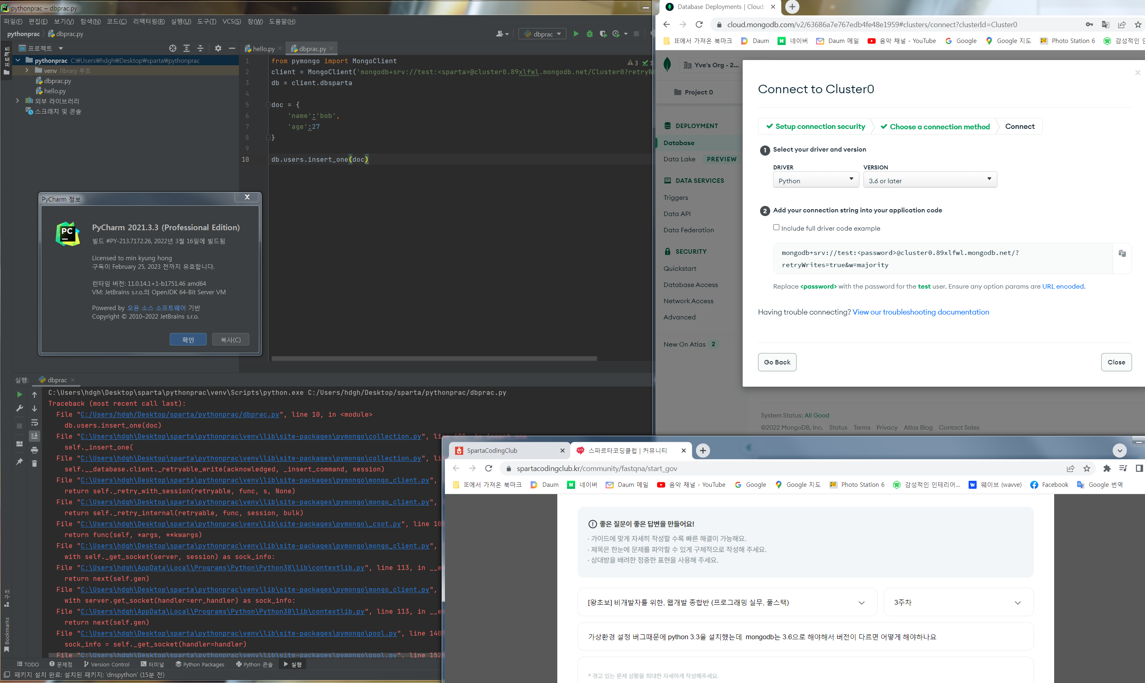Open the VCS(S) menu
The height and width of the screenshot is (683, 1145).
(232, 21)
